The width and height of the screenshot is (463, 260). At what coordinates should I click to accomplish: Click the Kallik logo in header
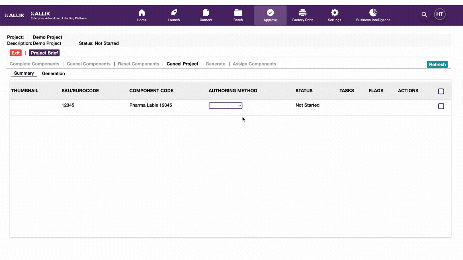coord(14,15)
